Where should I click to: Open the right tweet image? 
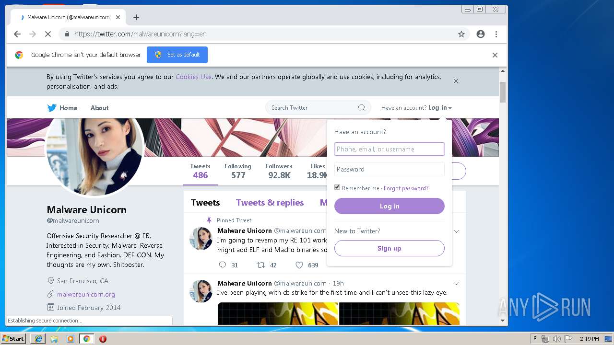click(399, 313)
